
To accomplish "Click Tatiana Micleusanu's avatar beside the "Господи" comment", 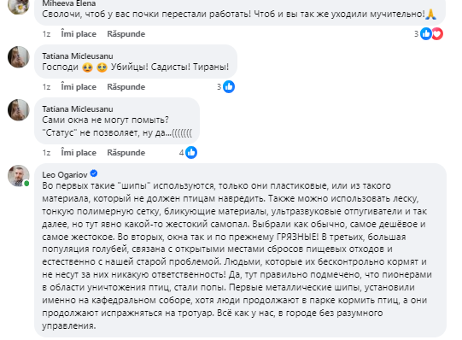I will point(18,57).
